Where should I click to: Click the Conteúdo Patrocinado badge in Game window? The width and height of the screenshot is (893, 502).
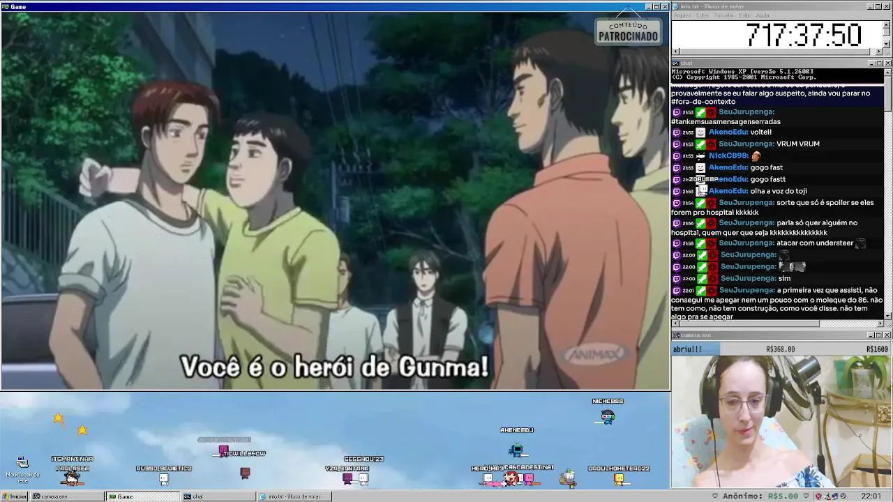[628, 31]
